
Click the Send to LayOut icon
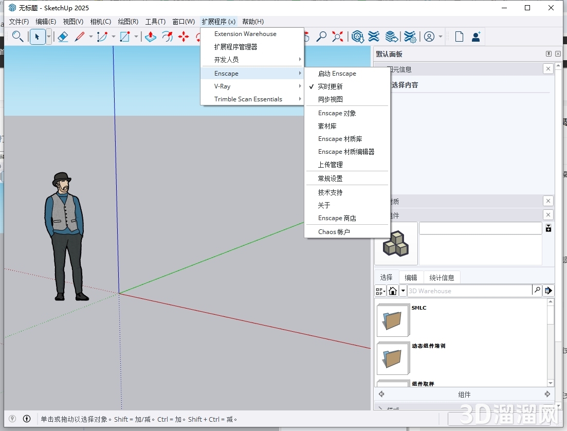392,37
